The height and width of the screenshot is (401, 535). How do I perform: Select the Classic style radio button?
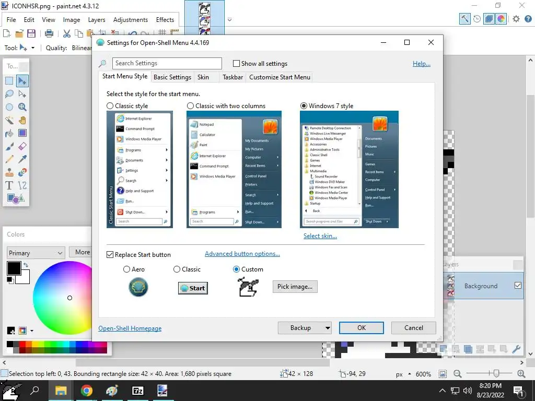pos(110,106)
